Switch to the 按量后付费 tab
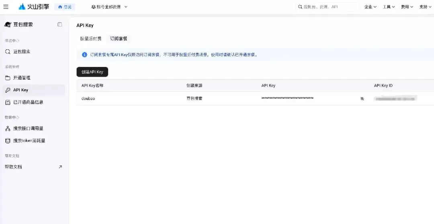 91,38
